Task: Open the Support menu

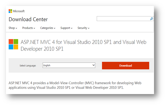Action: (66, 28)
